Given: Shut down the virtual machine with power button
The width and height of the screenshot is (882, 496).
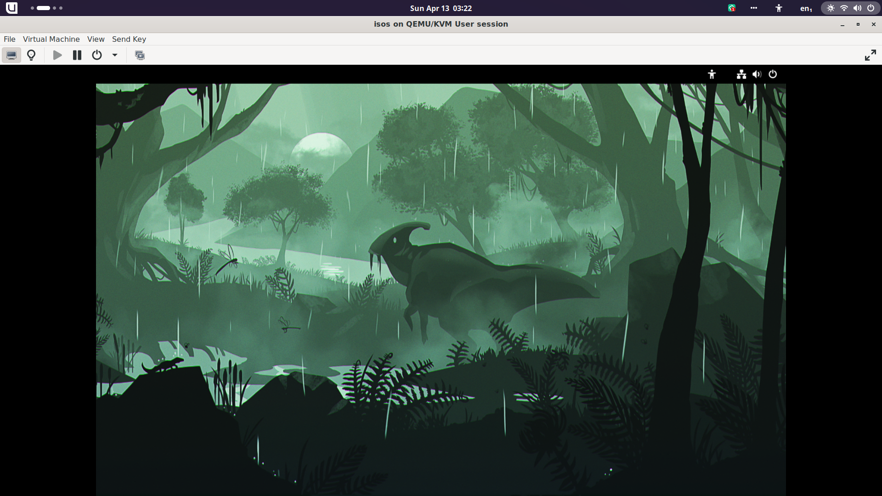Looking at the screenshot, I should point(97,55).
